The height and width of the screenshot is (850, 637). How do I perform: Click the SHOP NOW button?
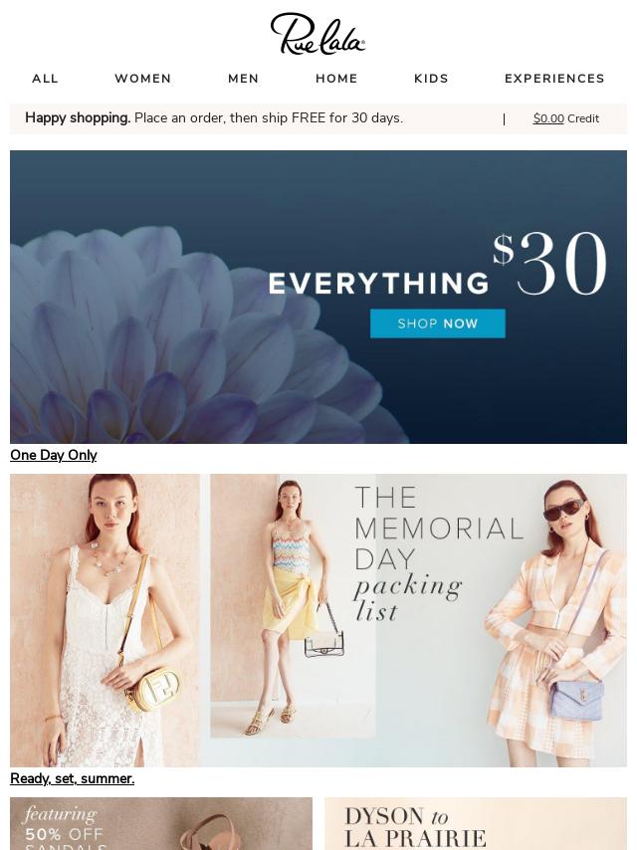coord(438,323)
